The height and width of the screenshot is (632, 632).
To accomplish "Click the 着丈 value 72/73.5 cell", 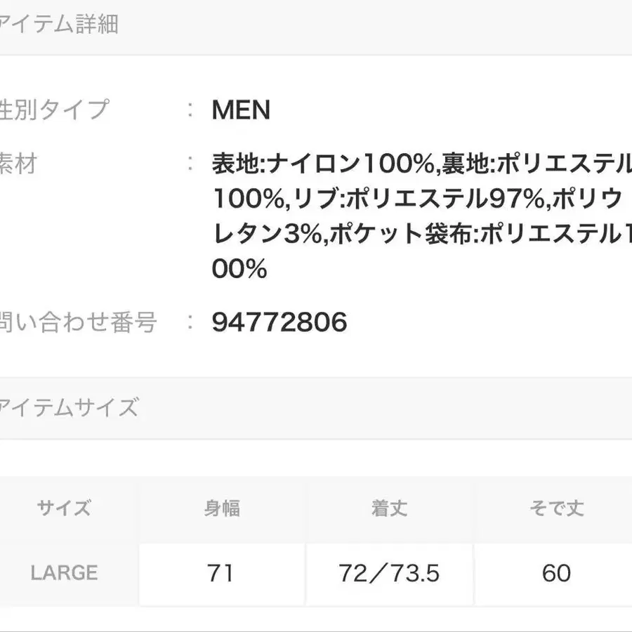I will 389,574.
